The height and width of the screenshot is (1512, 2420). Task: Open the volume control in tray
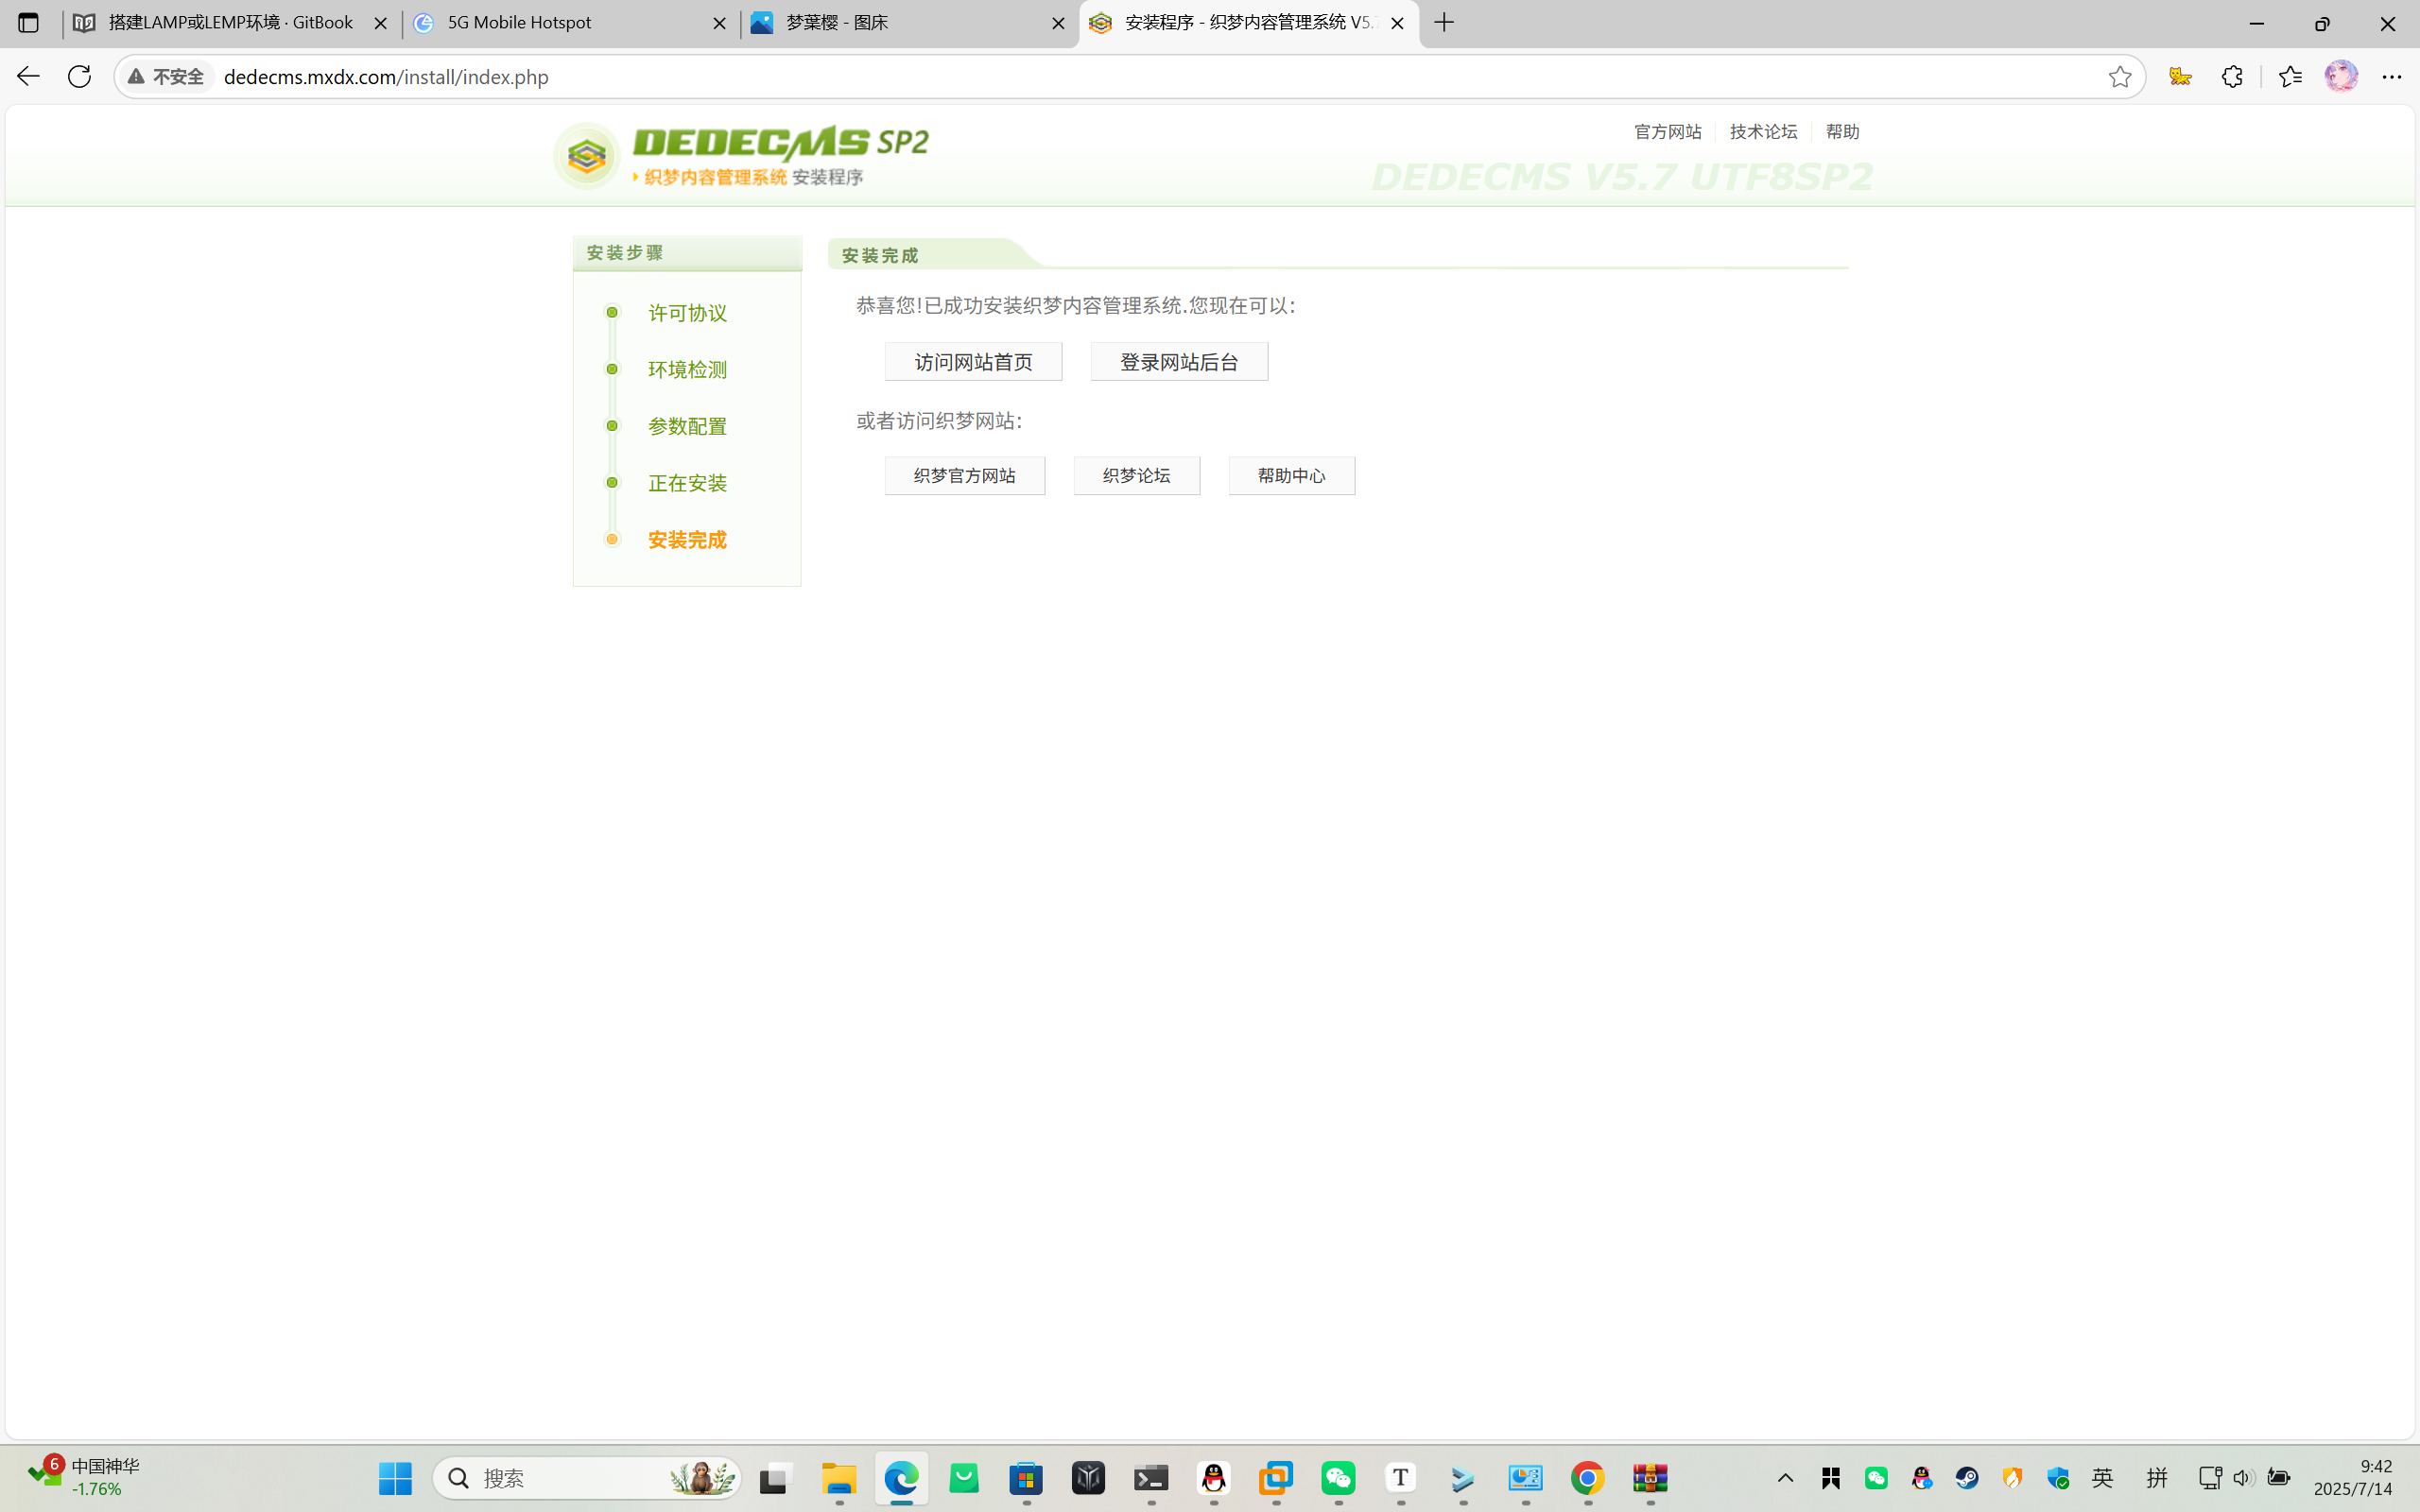[2243, 1478]
